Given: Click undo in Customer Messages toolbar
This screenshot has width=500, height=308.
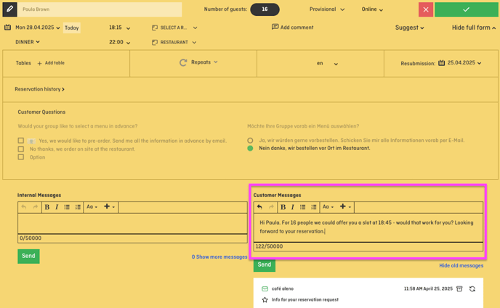Looking at the screenshot, I should click(x=259, y=207).
